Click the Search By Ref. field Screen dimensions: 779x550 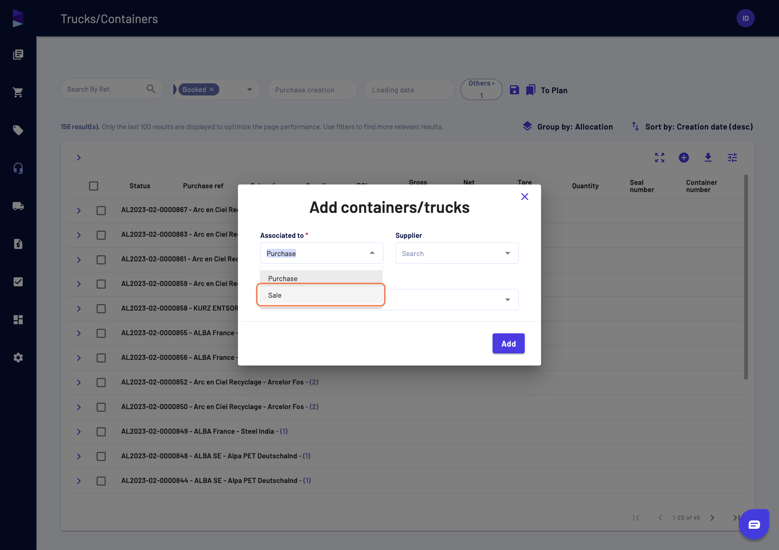click(112, 89)
